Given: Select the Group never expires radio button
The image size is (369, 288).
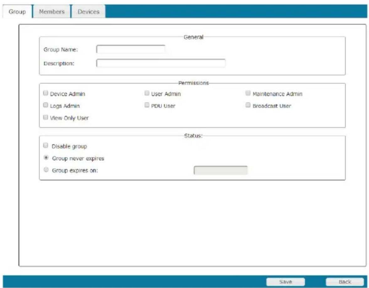Looking at the screenshot, I should tap(46, 158).
